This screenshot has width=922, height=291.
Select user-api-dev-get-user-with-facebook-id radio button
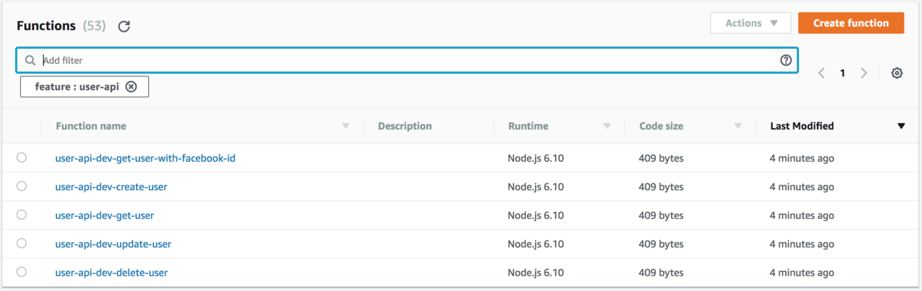(x=22, y=157)
